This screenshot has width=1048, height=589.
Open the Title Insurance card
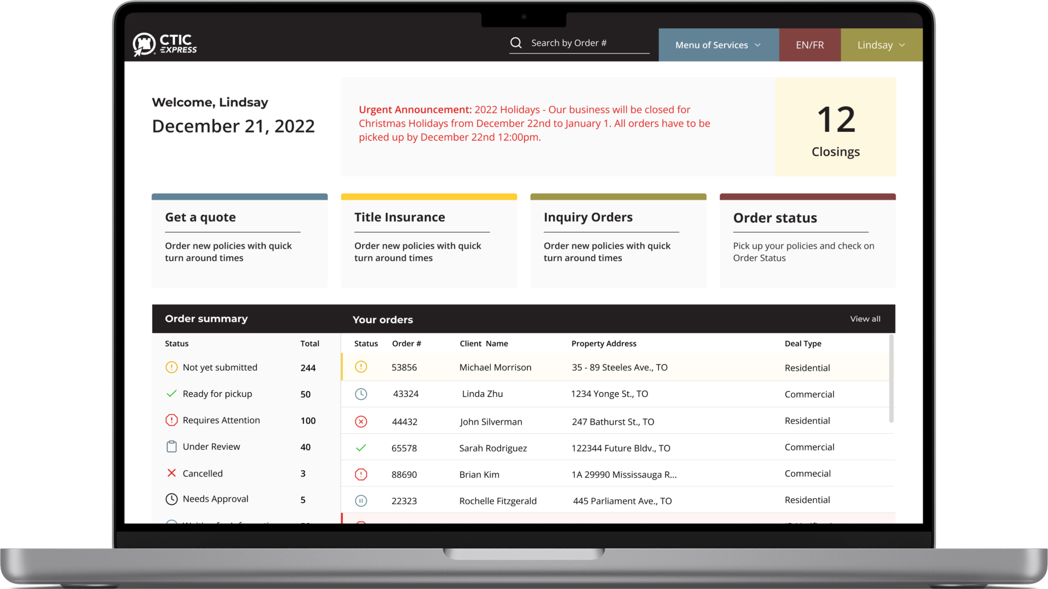[429, 241]
